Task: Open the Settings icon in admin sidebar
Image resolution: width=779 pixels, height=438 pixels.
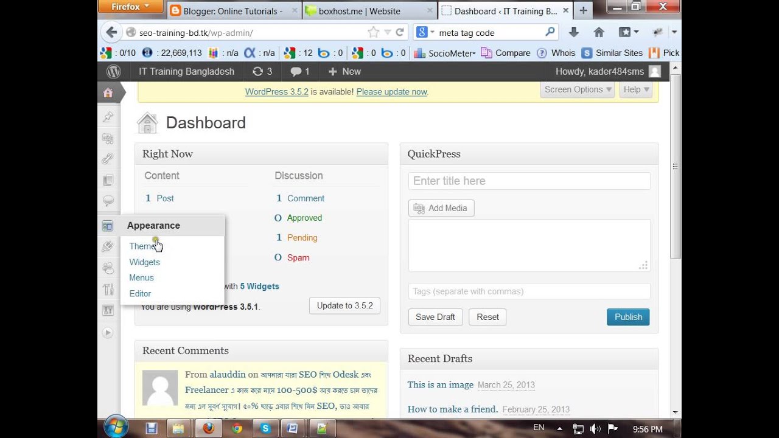Action: (x=108, y=310)
